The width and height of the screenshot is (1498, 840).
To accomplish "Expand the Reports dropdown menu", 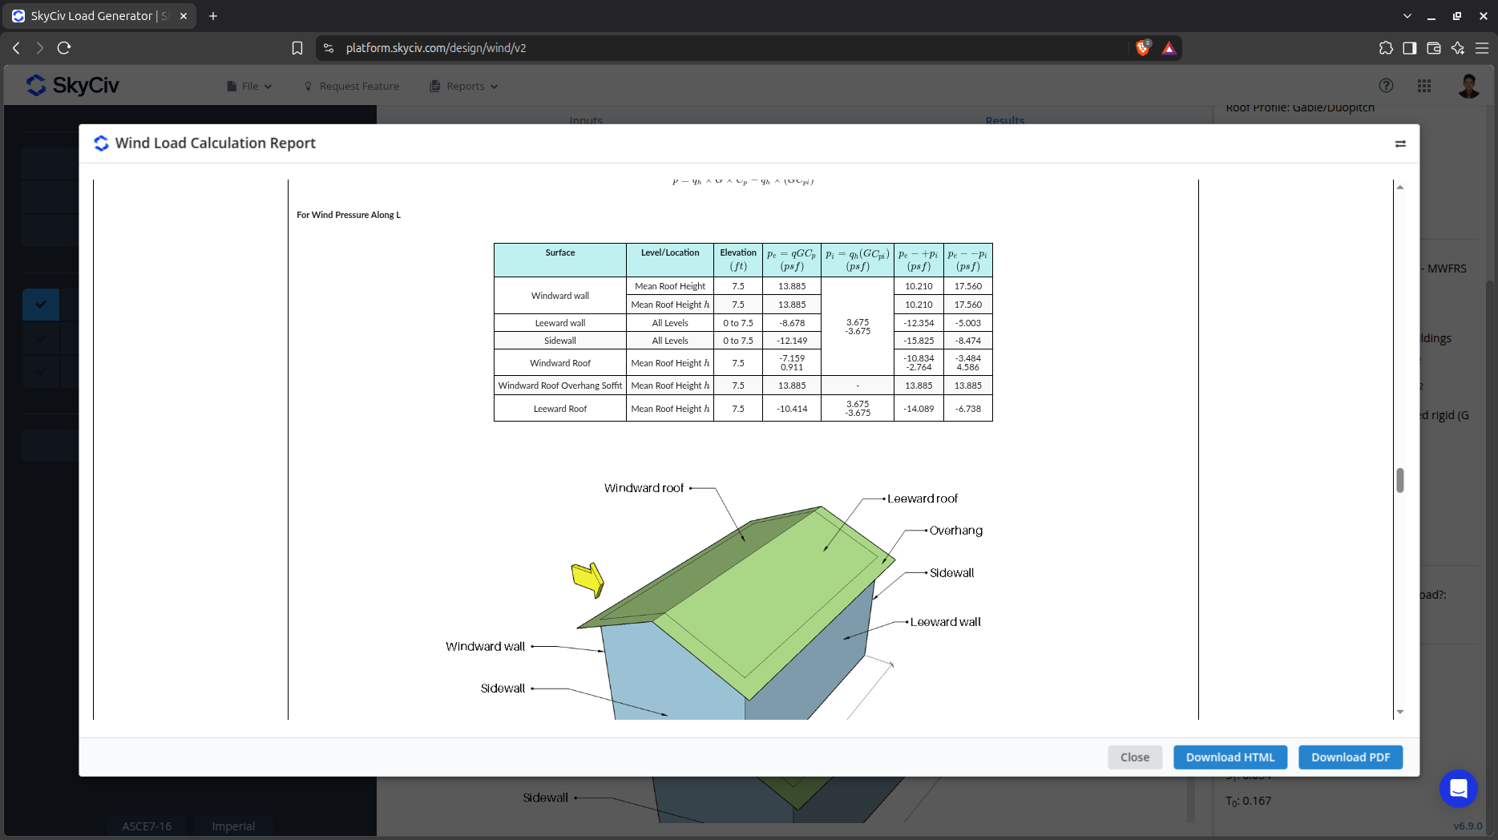I will (x=464, y=86).
